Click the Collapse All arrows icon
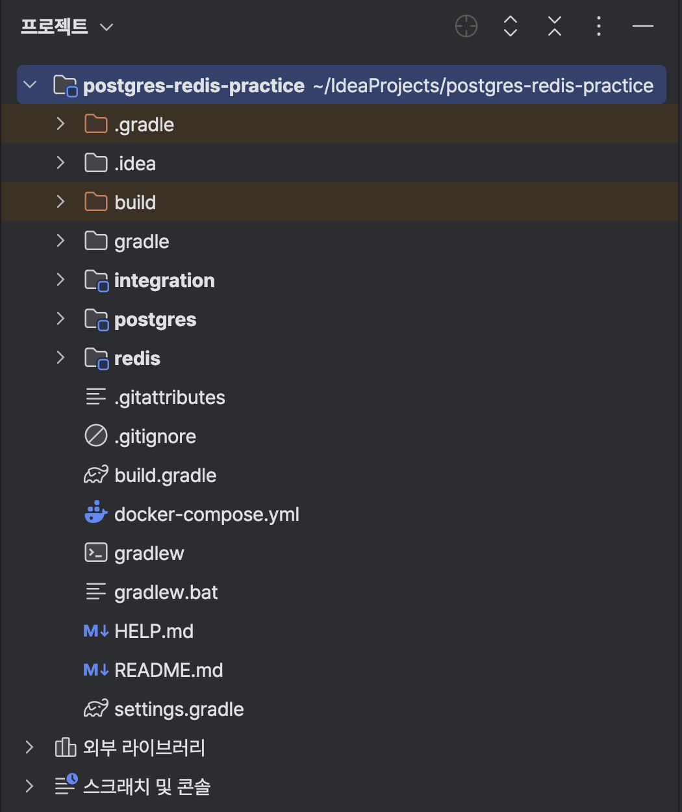The image size is (682, 812). click(x=555, y=27)
